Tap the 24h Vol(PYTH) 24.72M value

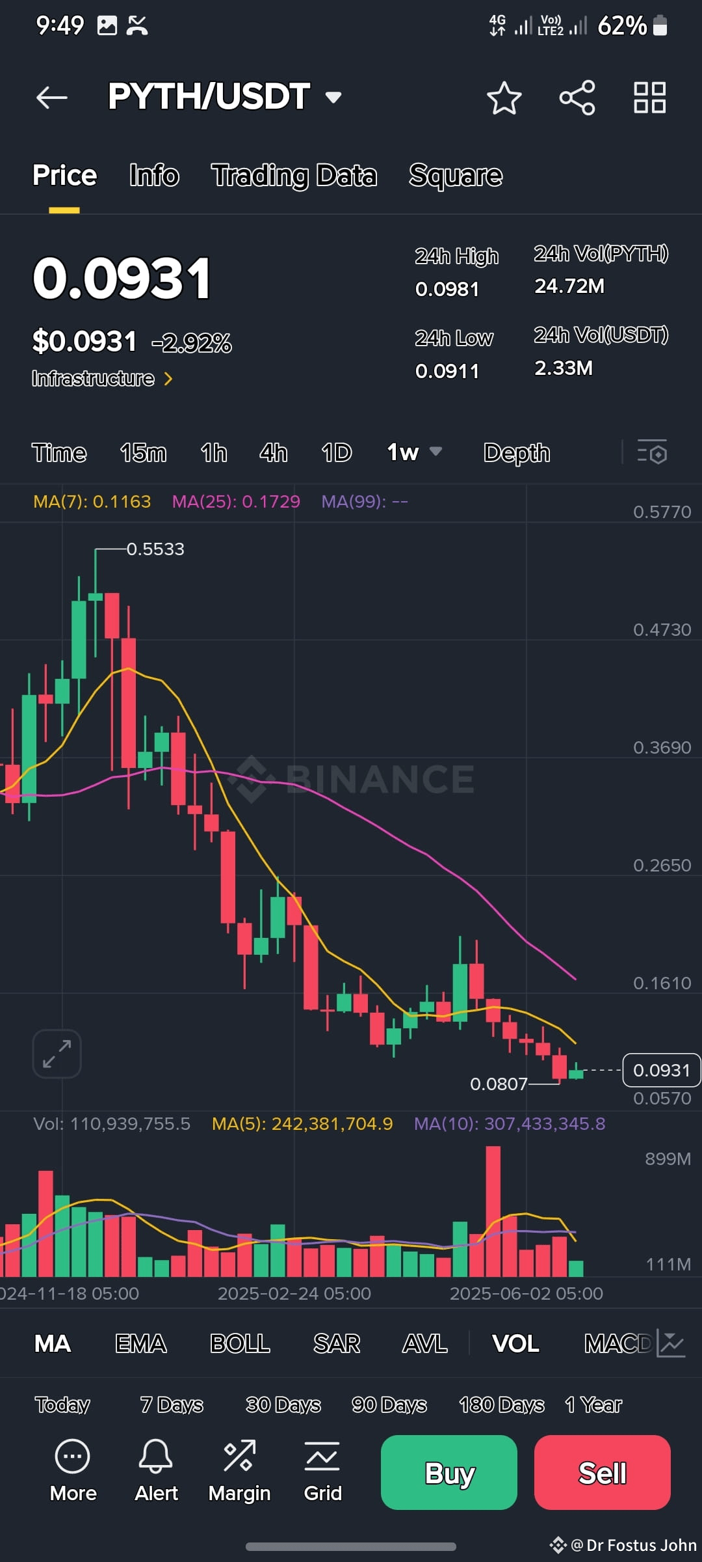569,286
